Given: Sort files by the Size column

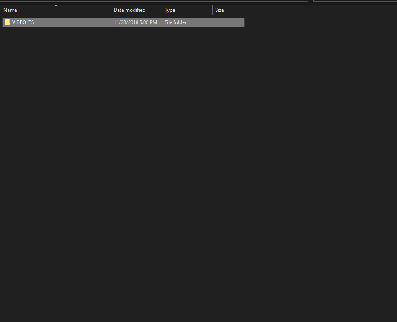Looking at the screenshot, I should tap(219, 10).
